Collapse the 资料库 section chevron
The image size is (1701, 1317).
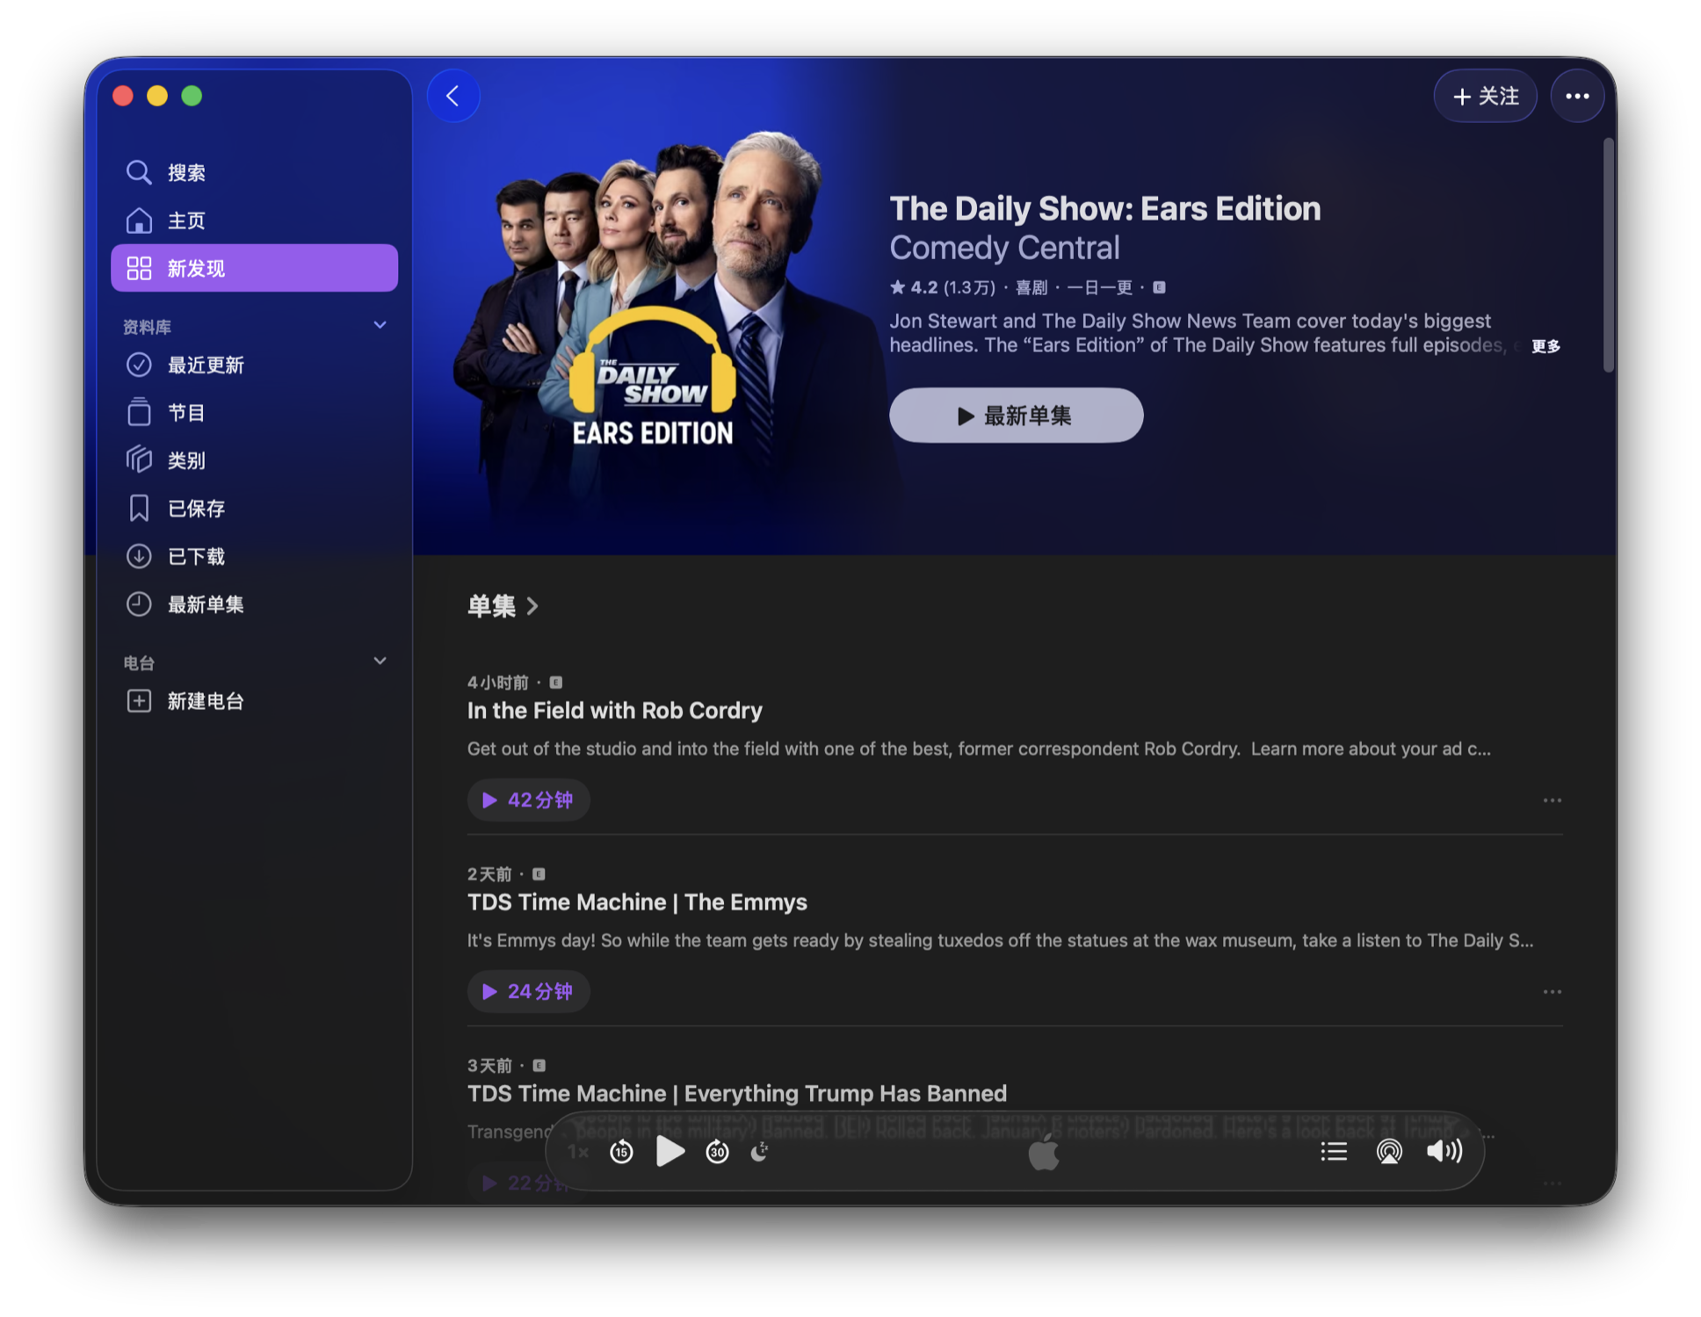click(x=380, y=326)
